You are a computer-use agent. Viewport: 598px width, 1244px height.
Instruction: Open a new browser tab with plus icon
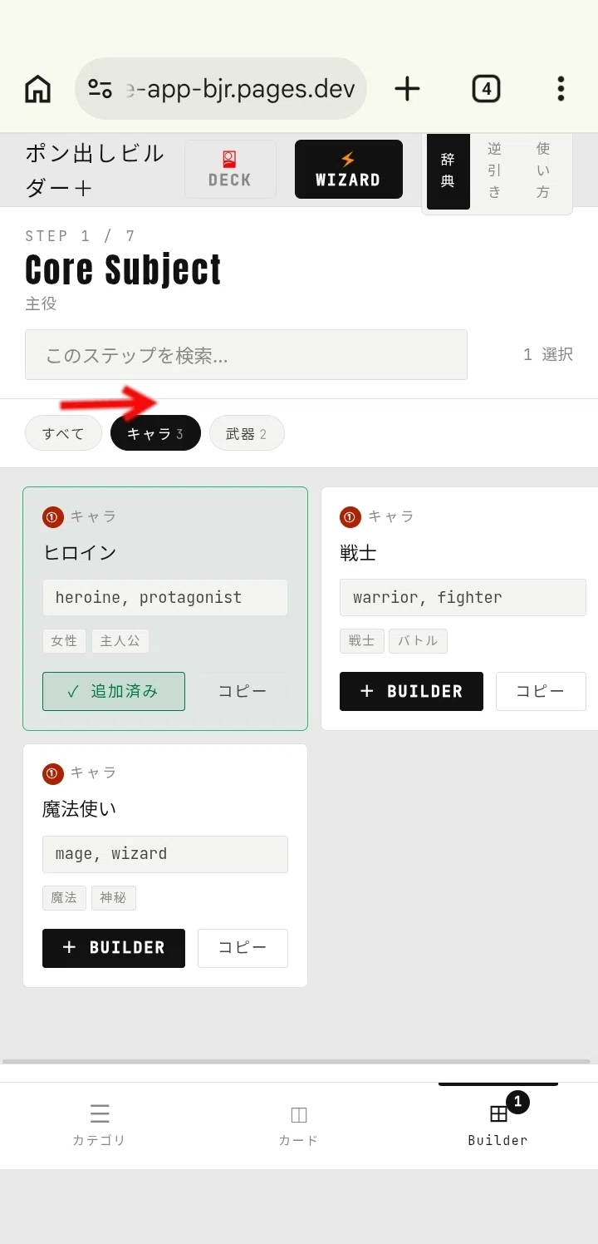(x=407, y=88)
